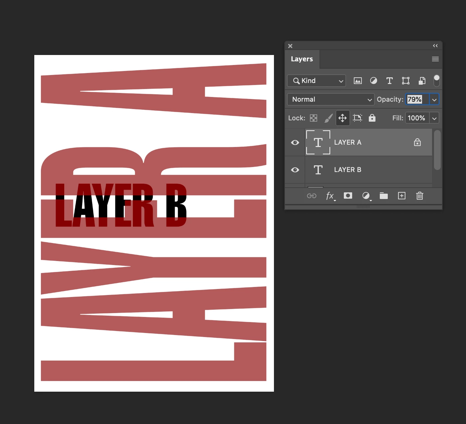The image size is (466, 424).
Task: Hide the LAYER A layer
Action: (295, 143)
